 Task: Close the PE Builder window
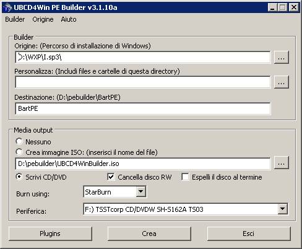coord(293,7)
